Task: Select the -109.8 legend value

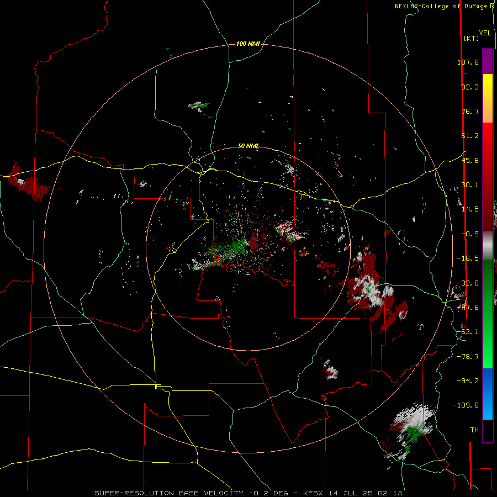Action: [x=466, y=405]
